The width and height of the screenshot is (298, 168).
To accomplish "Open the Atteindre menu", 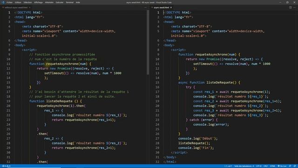I will [x=49, y=2].
